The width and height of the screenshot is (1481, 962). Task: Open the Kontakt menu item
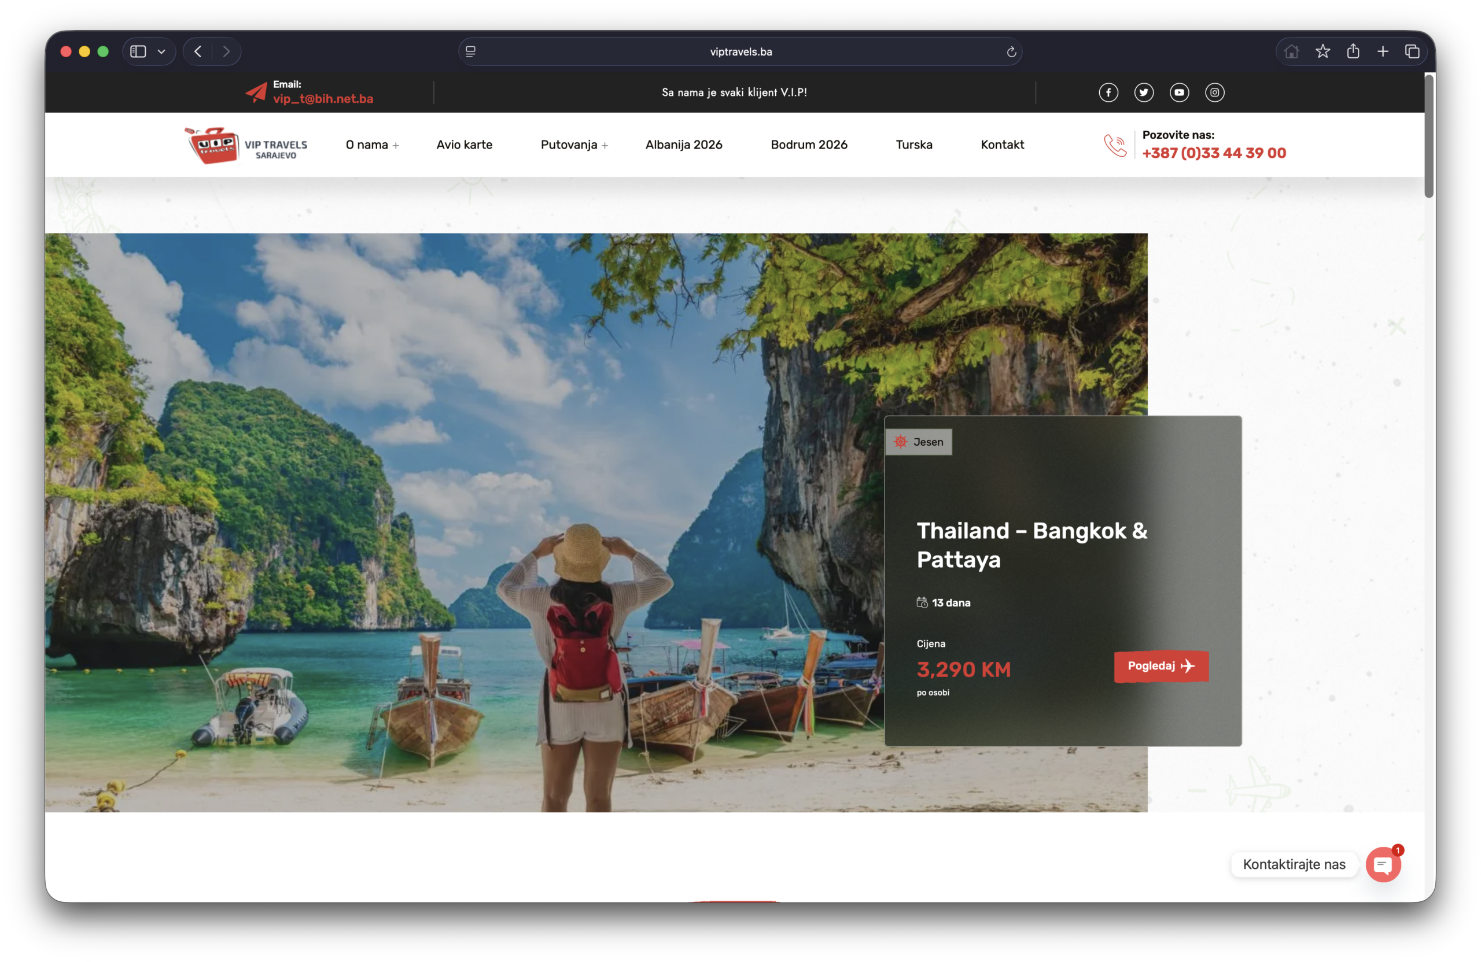(x=1002, y=145)
